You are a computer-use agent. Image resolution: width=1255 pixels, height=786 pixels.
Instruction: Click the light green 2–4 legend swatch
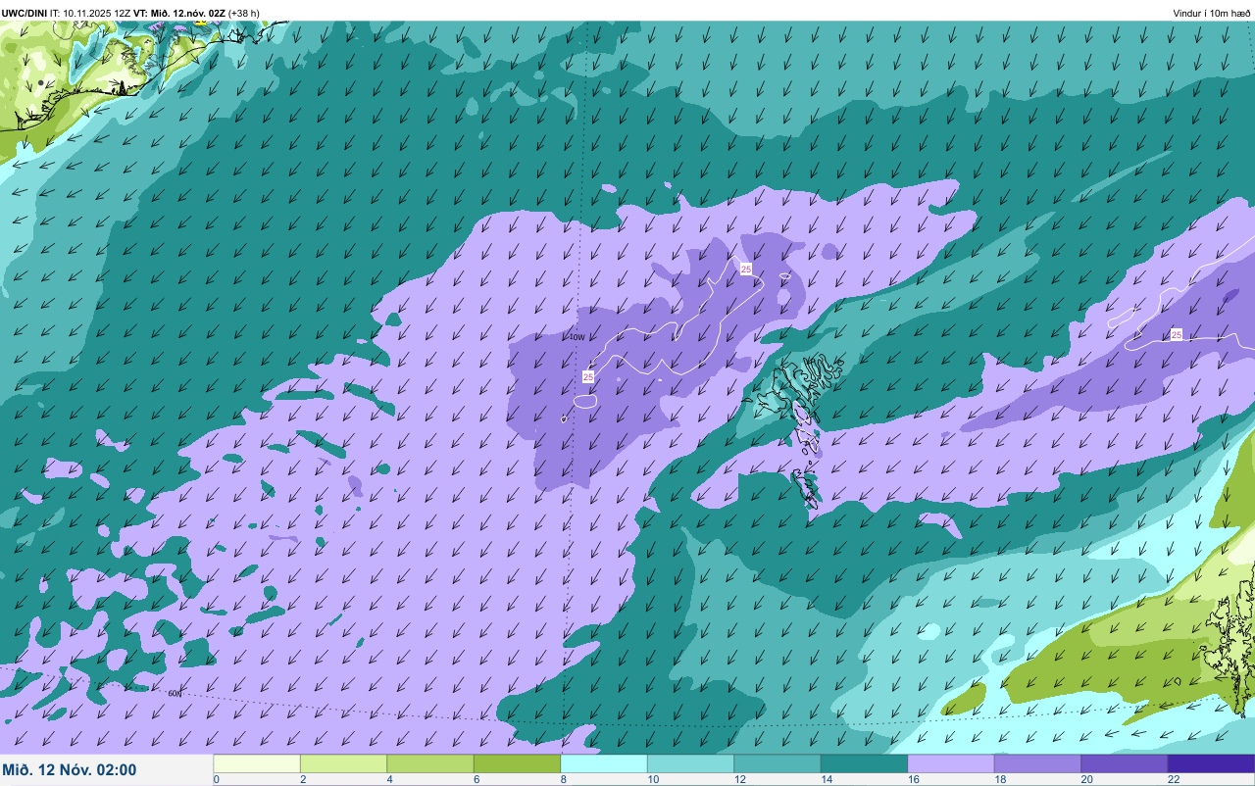coord(343,763)
